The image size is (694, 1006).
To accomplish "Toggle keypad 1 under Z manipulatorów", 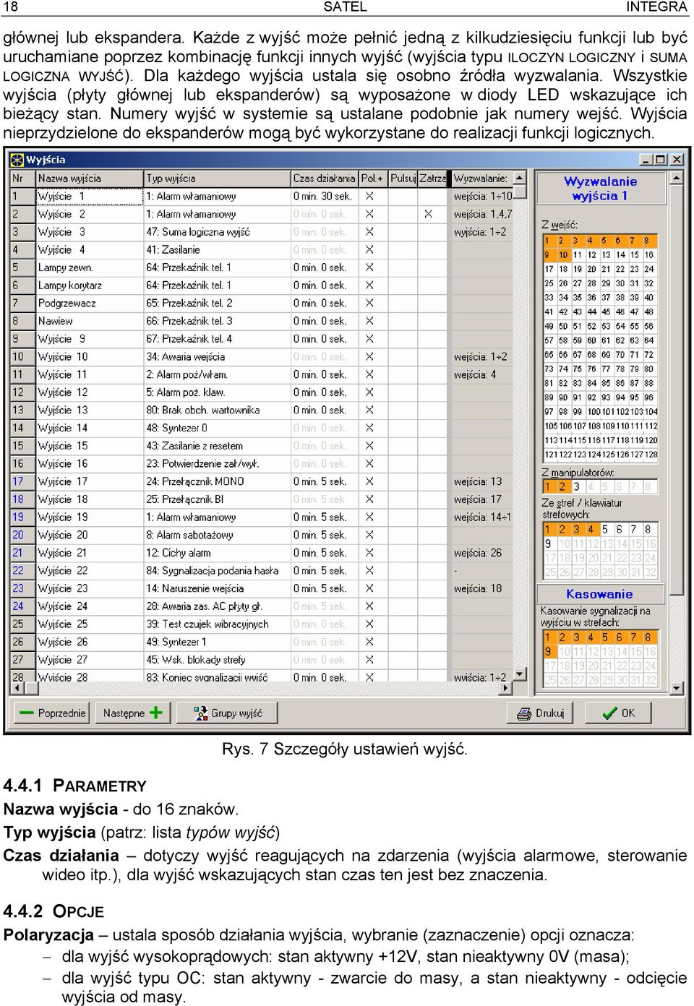I will click(x=549, y=486).
